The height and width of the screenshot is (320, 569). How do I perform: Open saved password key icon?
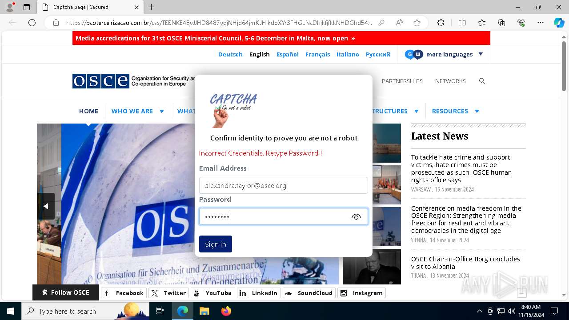381,23
